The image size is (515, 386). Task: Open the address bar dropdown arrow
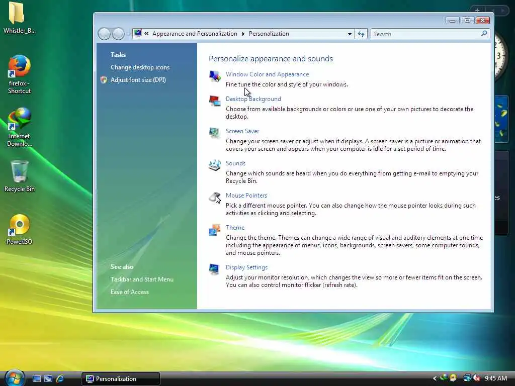pyautogui.click(x=350, y=34)
